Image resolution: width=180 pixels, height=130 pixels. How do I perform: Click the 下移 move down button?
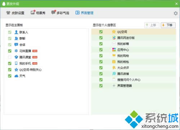(x=168, y=25)
